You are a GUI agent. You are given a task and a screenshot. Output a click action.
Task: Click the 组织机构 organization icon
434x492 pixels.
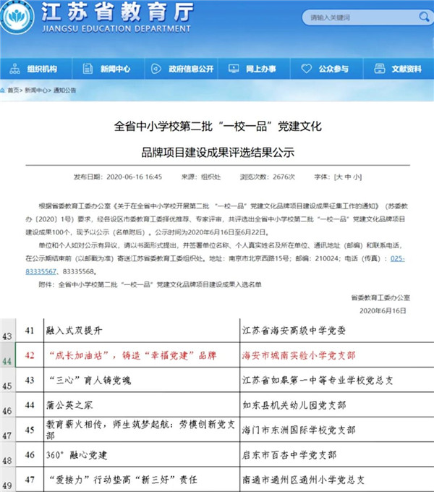pos(16,69)
